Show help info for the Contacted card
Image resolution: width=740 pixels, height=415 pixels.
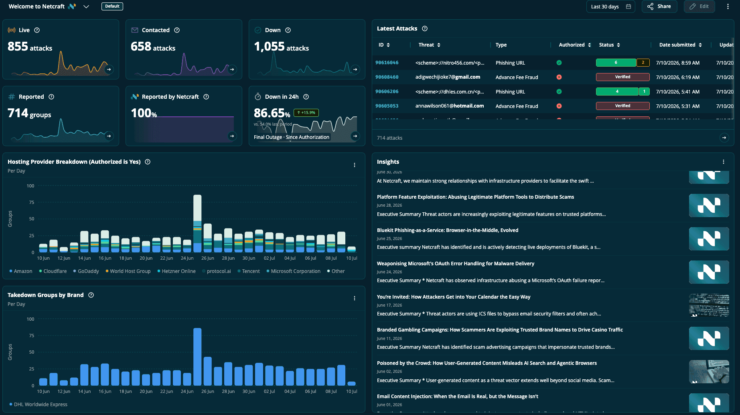pyautogui.click(x=177, y=30)
